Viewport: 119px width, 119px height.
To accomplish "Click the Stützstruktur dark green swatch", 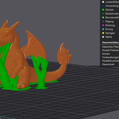I will (x=103, y=14).
